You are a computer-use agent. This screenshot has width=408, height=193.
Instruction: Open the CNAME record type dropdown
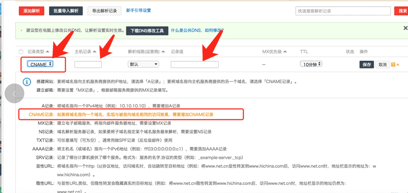click(x=40, y=64)
